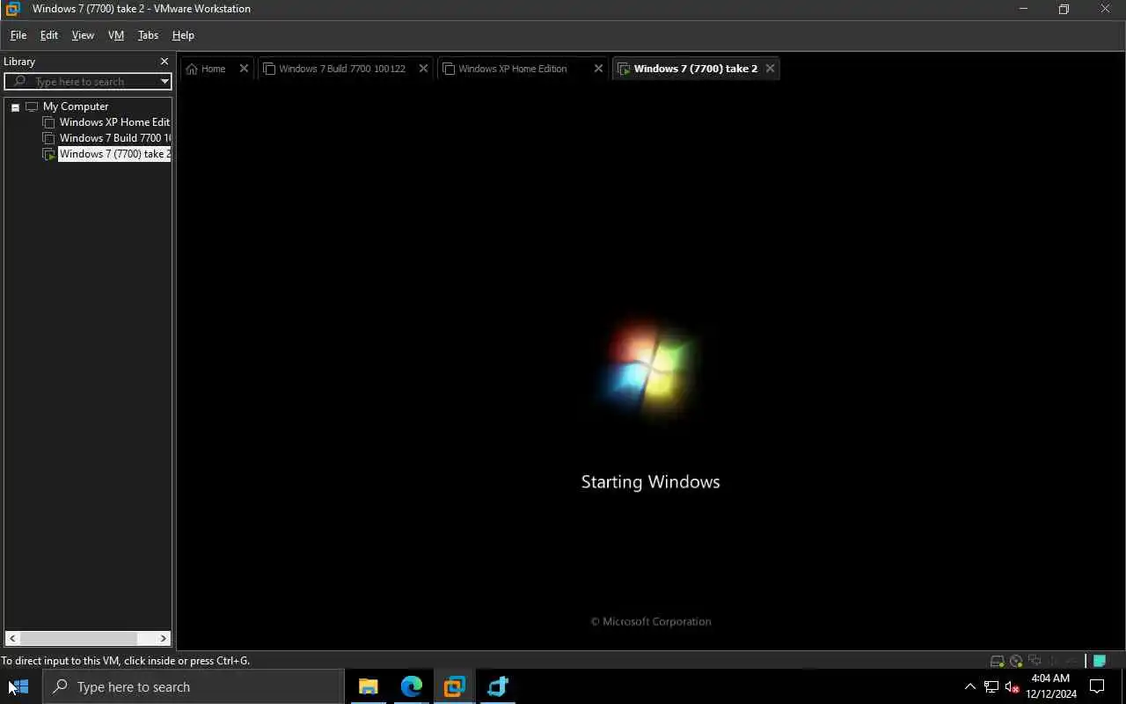Close the Library panel
This screenshot has width=1126, height=704.
164,62
